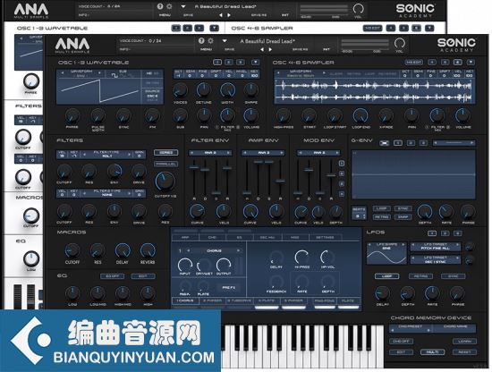Select the PING-PONG effect slot tab

[324, 300]
